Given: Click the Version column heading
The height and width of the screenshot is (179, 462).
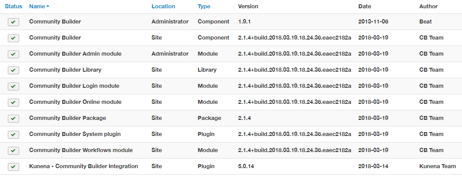Looking at the screenshot, I should (x=248, y=7).
